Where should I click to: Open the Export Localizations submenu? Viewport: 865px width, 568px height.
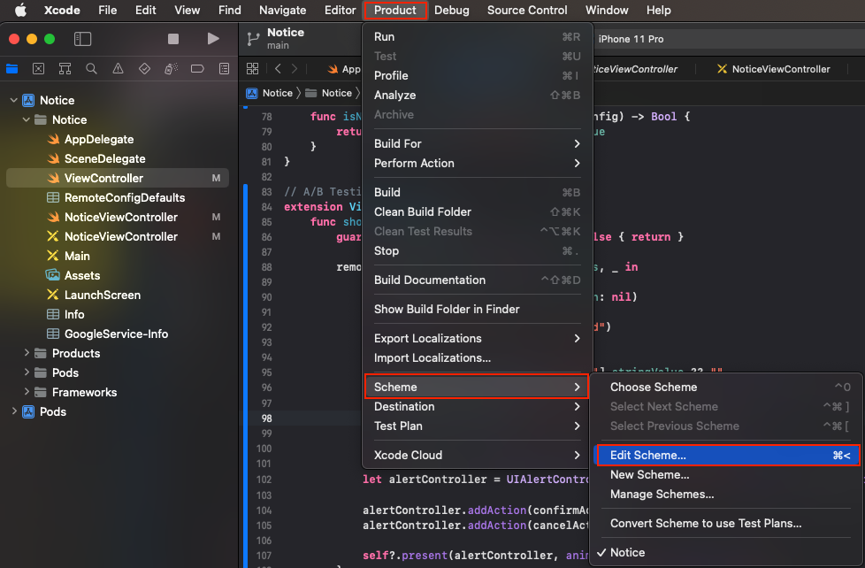pyautogui.click(x=478, y=338)
